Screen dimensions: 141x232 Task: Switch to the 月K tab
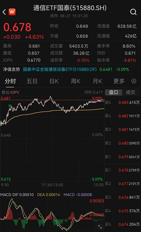pos(97,81)
